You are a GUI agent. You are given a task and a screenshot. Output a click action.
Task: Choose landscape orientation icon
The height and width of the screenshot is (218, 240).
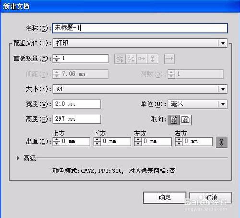(185, 120)
